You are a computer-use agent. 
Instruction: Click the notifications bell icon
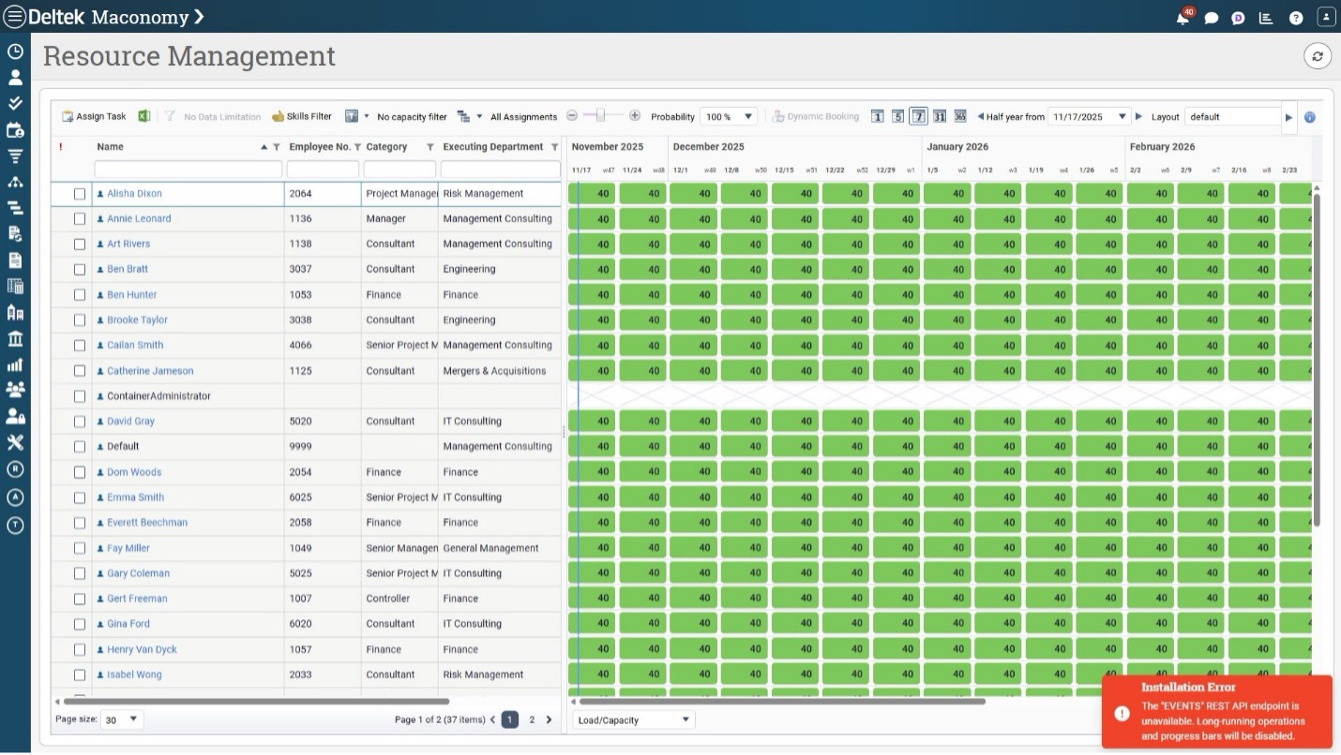tap(1183, 18)
